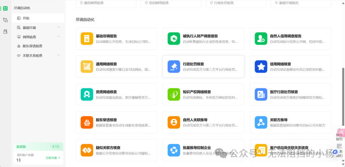Open the top-row 信用网络核查 shortcut card
This screenshot has height=167, width=345.
click(171, 4)
